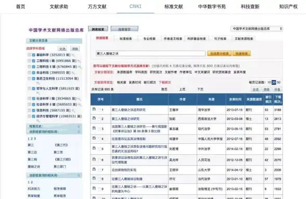Click the save icon in result row 1
306x199 pixels.
[94, 109]
